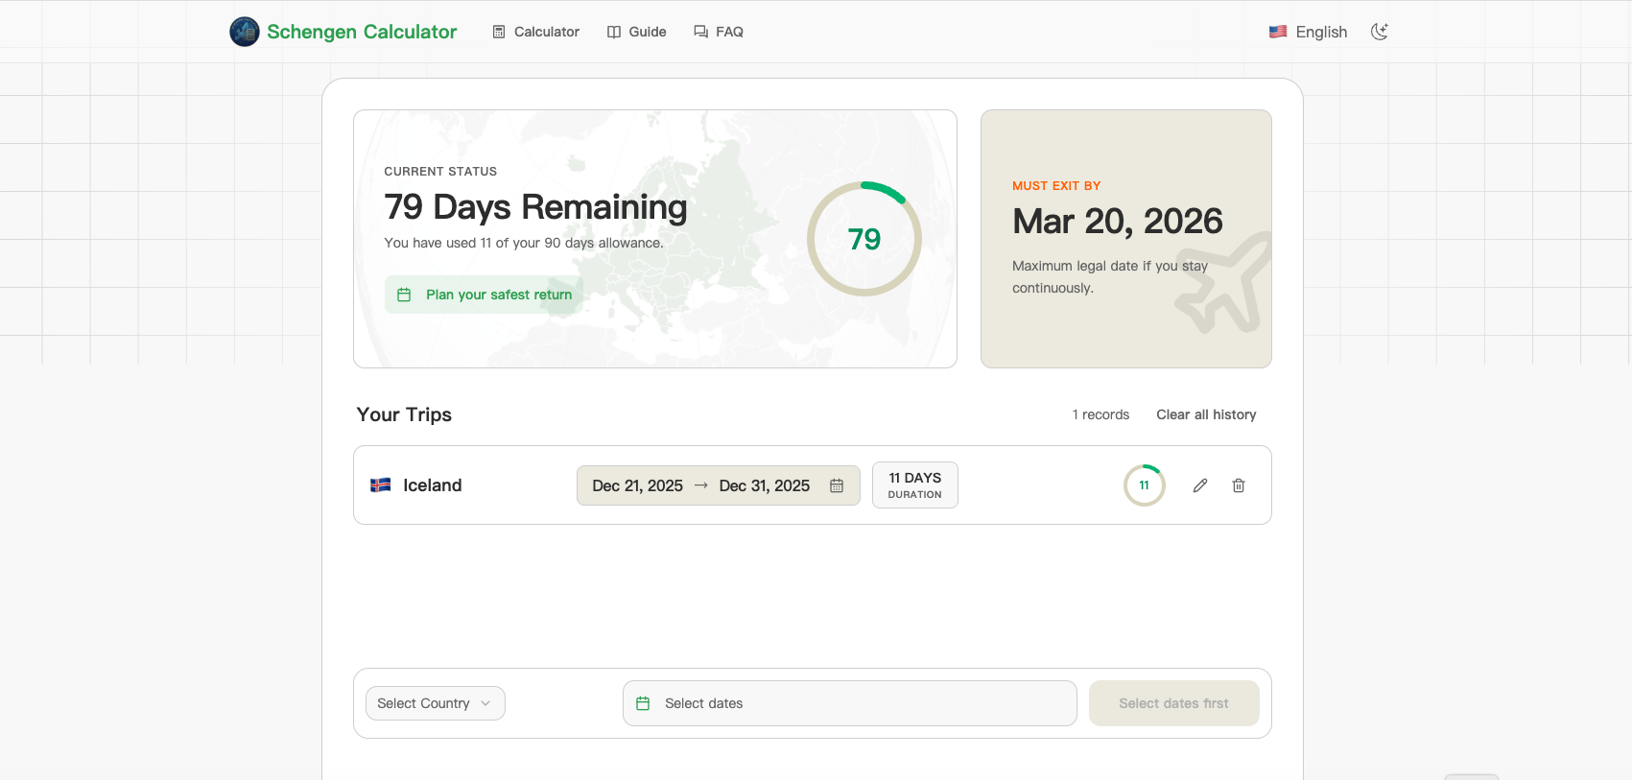Screen dimensions: 1632x780
Task: Click Clear all history
Action: (1205, 414)
